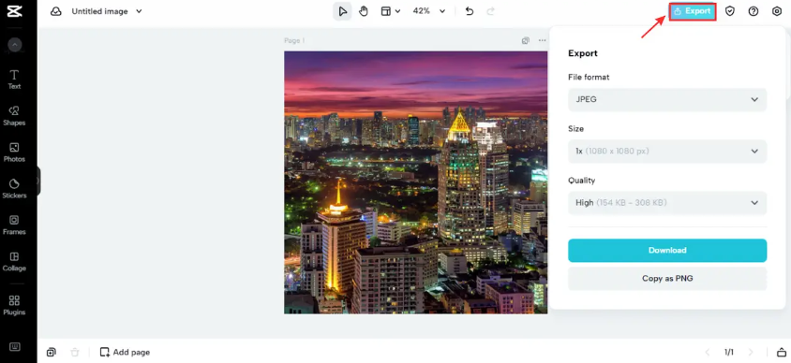Screen dimensions: 791x363
Task: Select the city skyline image on canvas
Action: (x=416, y=182)
